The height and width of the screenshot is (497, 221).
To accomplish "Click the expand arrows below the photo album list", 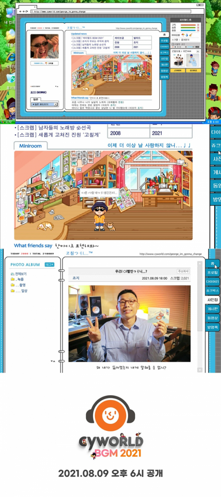I will [53, 361].
